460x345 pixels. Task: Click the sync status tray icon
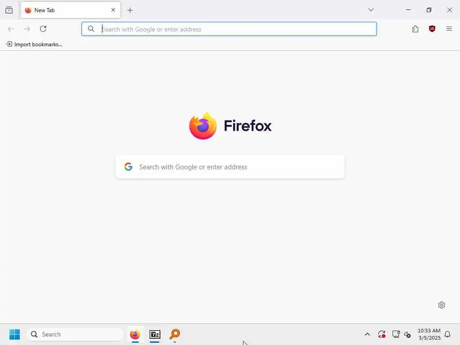382,334
